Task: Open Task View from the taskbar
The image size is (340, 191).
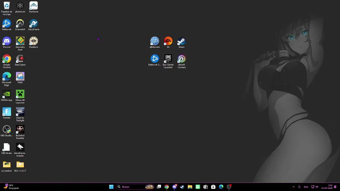Action: [159, 187]
